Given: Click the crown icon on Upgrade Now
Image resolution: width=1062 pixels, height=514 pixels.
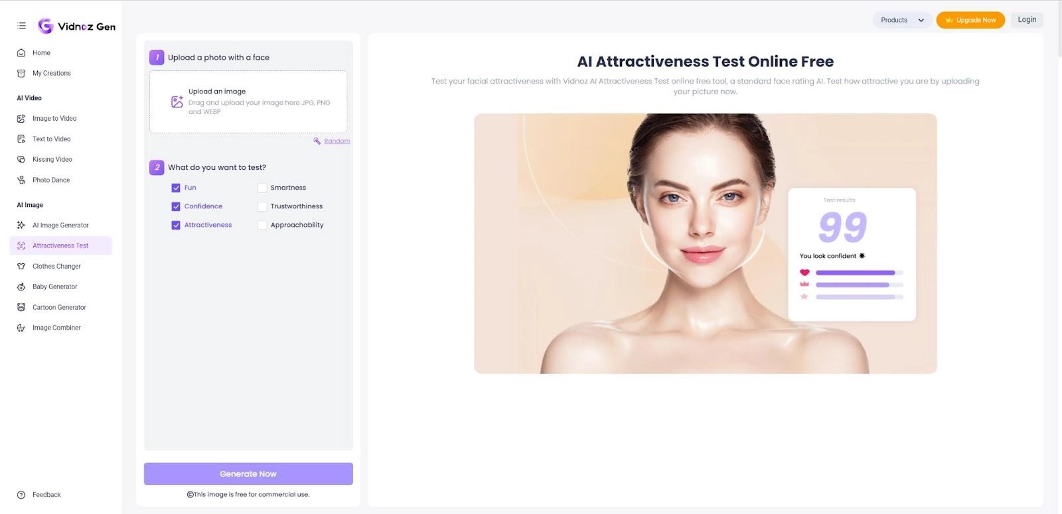Looking at the screenshot, I should (949, 21).
